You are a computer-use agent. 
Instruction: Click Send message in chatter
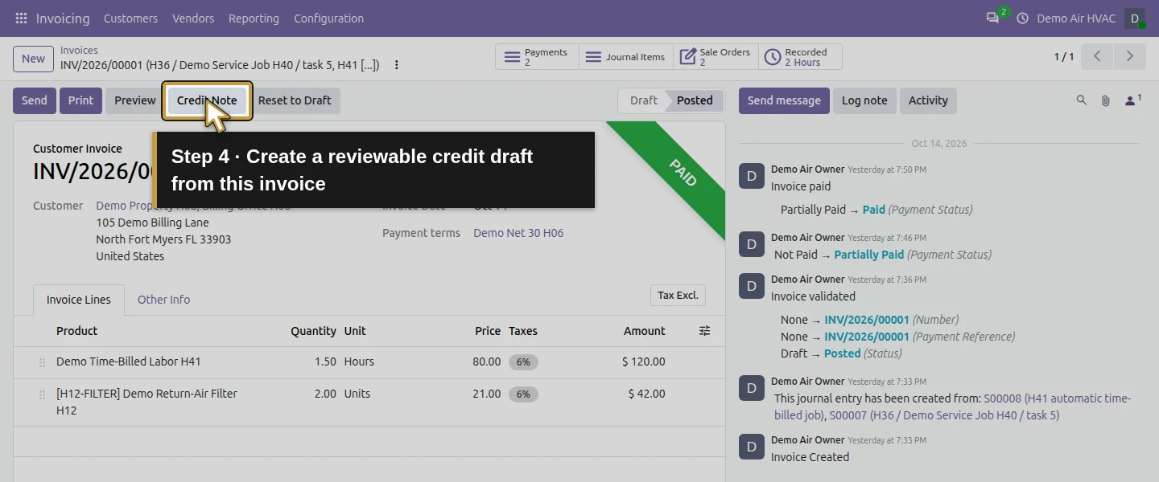point(784,100)
